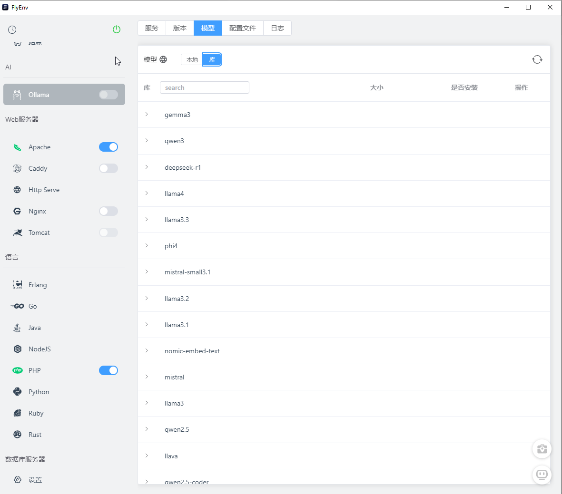Expand the llama3.2 row
562x494 pixels.
click(147, 298)
